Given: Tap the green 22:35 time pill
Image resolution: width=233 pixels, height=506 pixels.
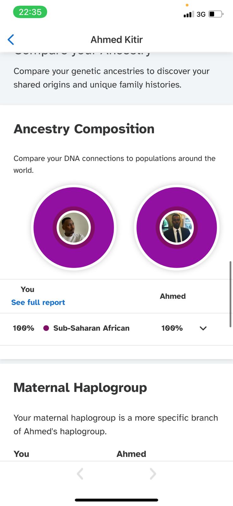Looking at the screenshot, I should pos(30,12).
